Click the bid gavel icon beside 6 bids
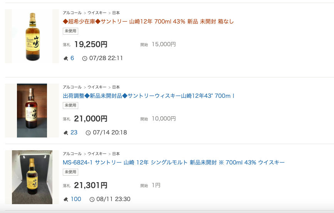 (x=66, y=59)
